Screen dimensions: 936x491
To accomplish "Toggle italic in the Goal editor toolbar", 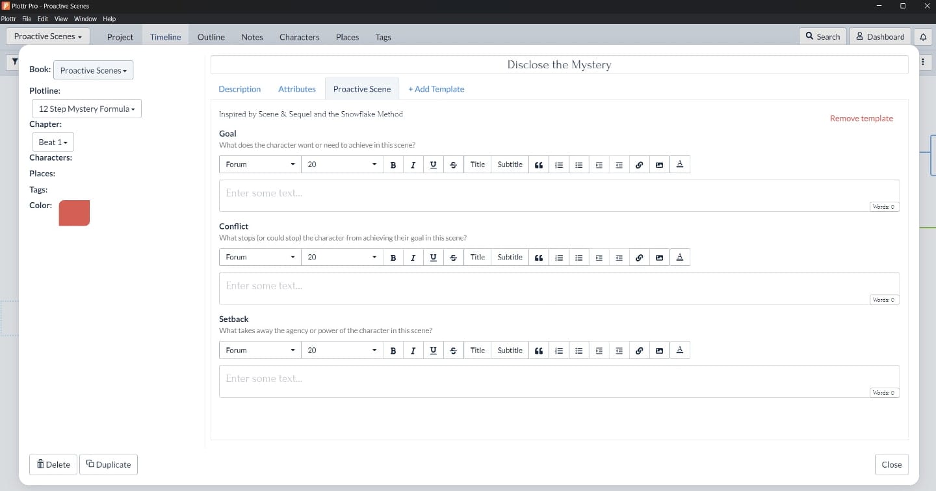I will [x=413, y=165].
